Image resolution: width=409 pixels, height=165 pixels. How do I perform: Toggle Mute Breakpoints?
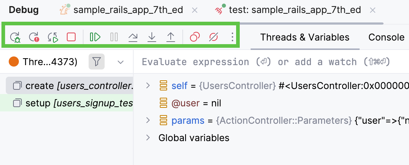coord(214,37)
